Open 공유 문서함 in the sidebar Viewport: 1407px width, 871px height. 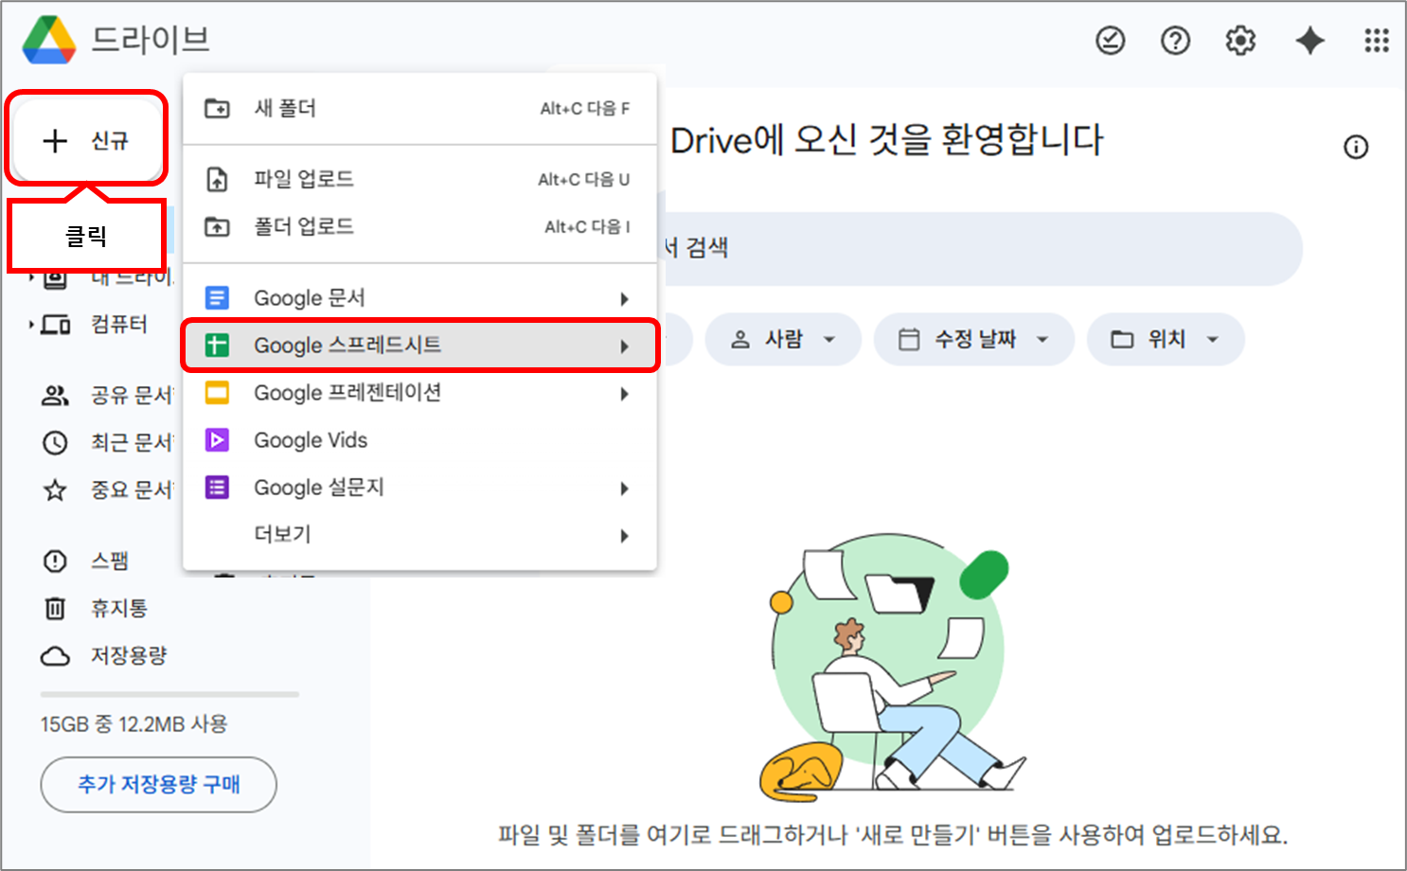132,396
